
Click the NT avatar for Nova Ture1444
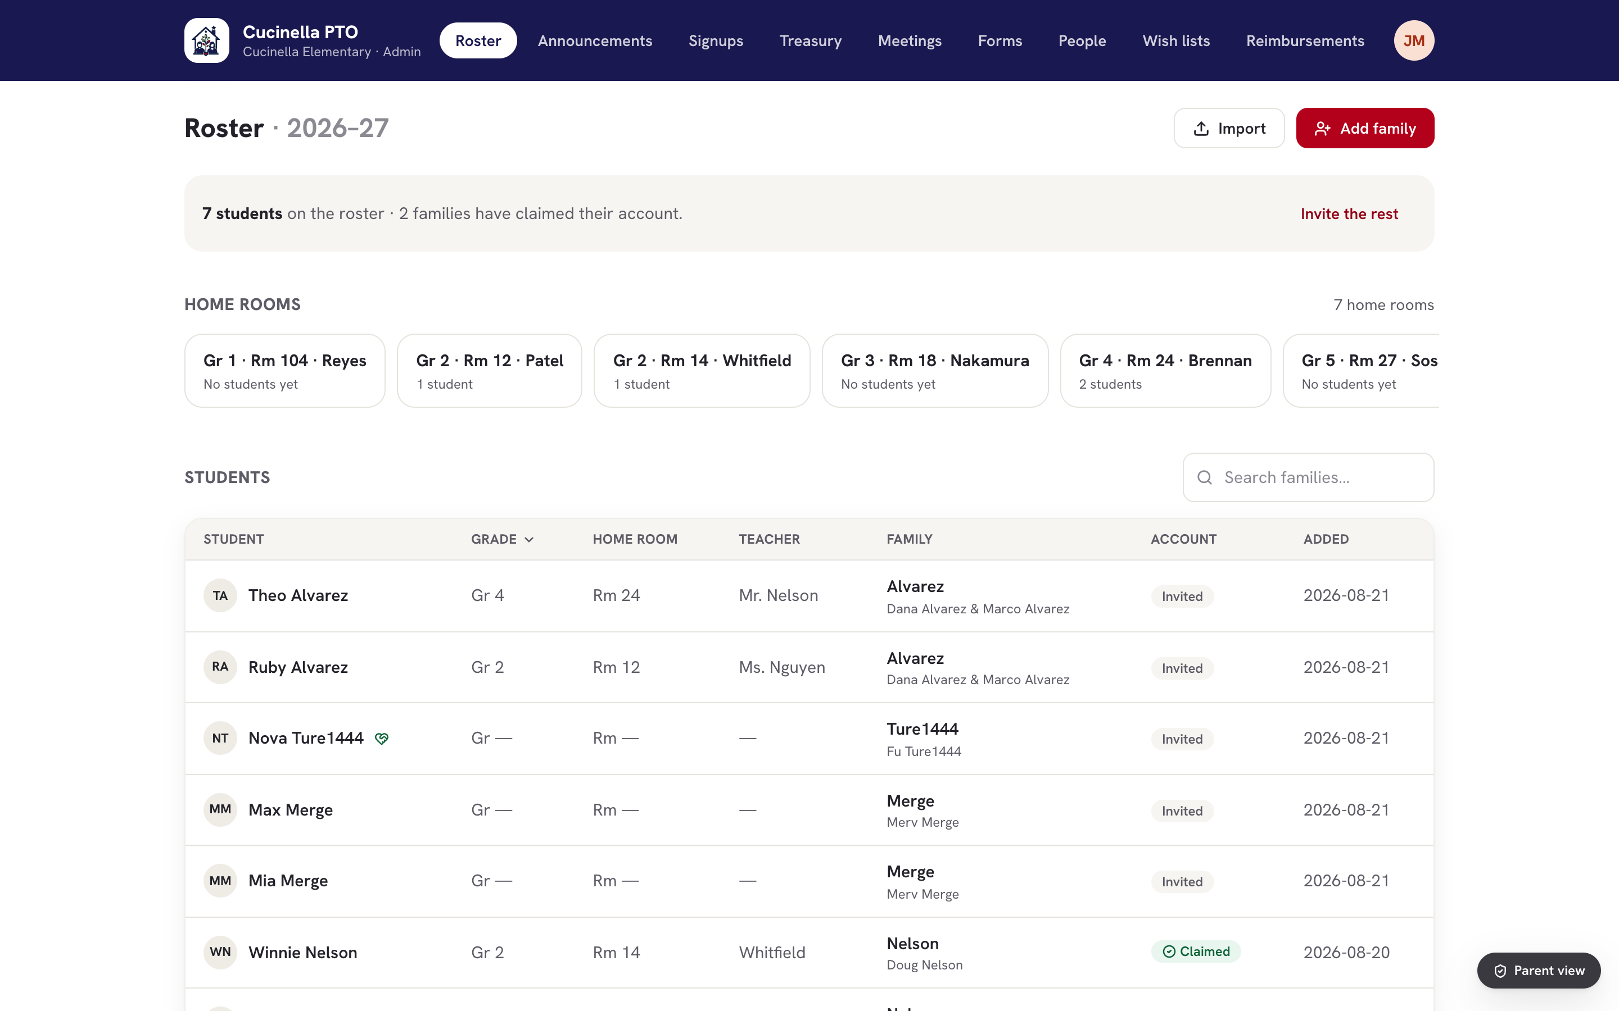click(220, 738)
